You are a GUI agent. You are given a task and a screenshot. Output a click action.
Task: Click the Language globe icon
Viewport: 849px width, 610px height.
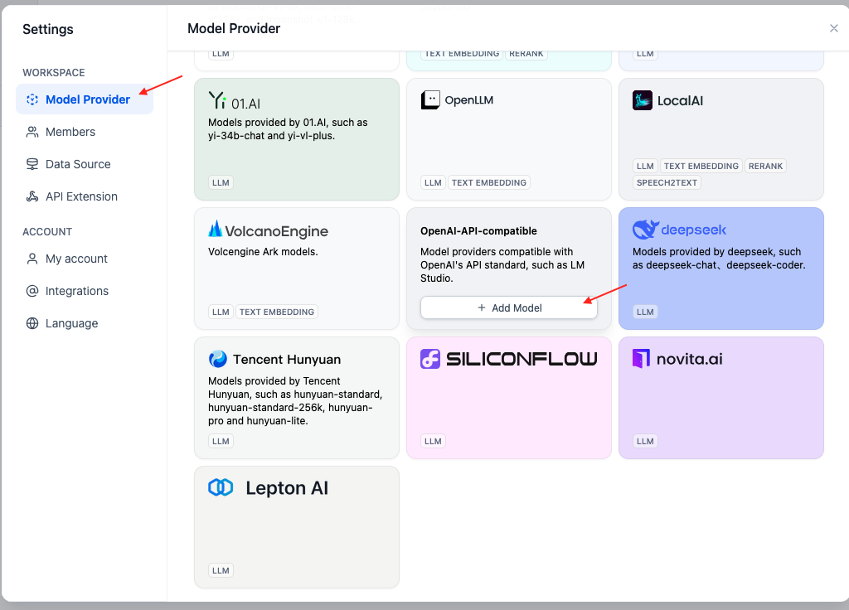coord(32,323)
